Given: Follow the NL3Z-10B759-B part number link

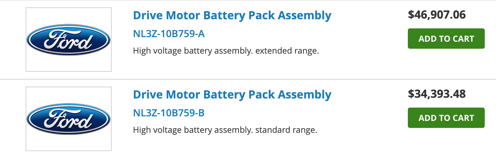Looking at the screenshot, I should click(x=169, y=113).
